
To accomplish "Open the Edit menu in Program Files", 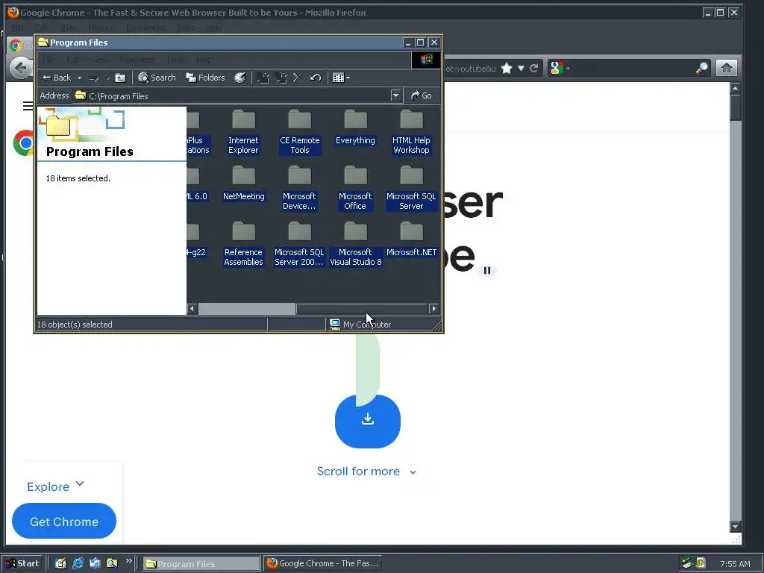I will tap(72, 60).
